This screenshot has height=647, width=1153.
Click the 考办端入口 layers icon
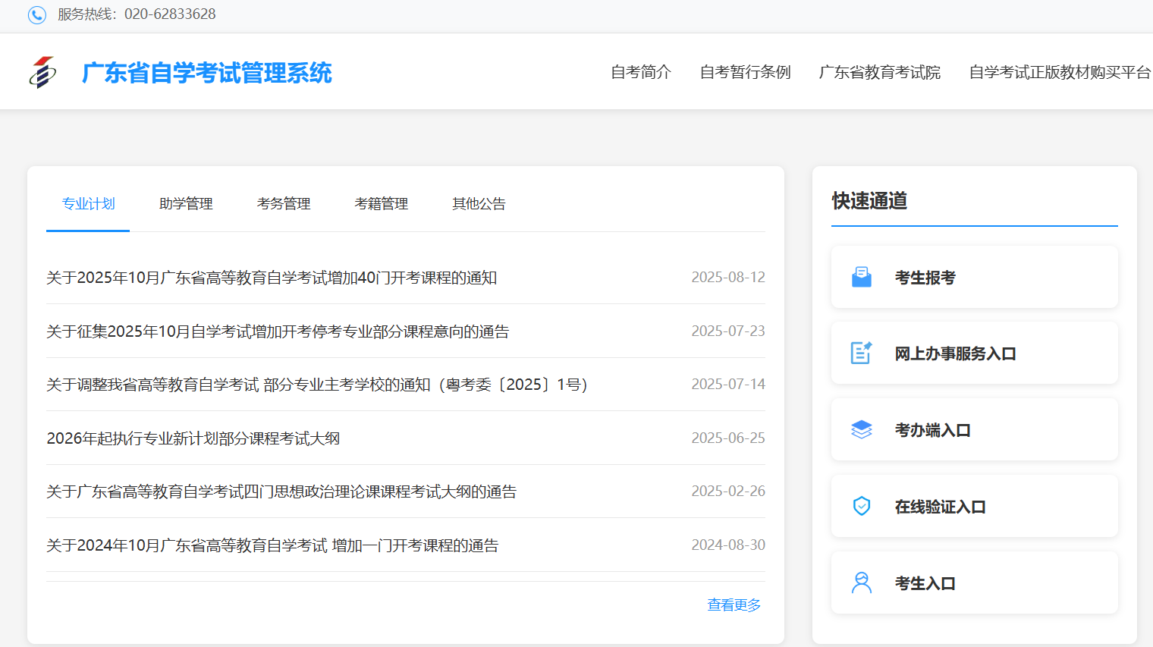(x=862, y=429)
